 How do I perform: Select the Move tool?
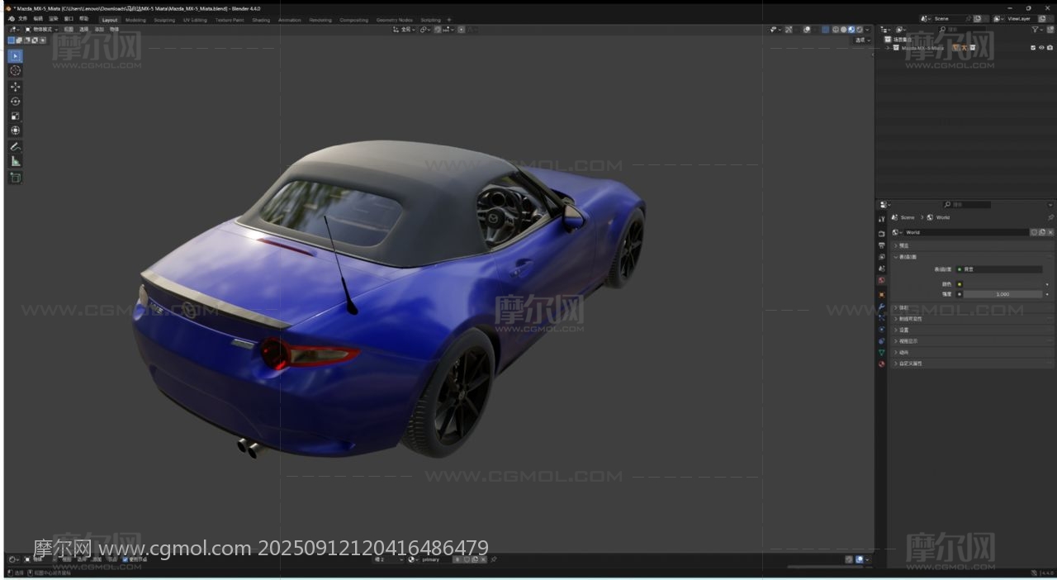pos(15,87)
